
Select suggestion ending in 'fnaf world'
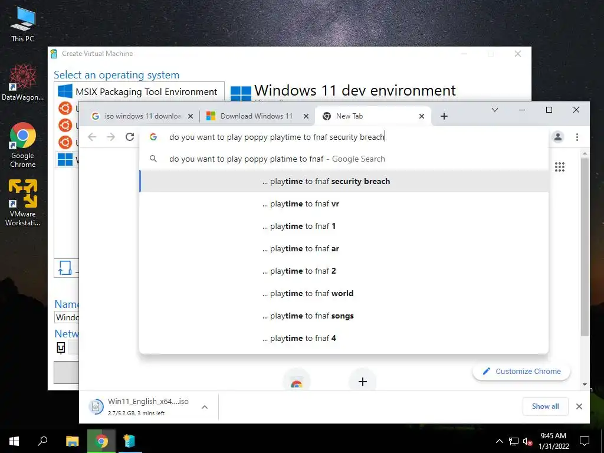[344, 293]
